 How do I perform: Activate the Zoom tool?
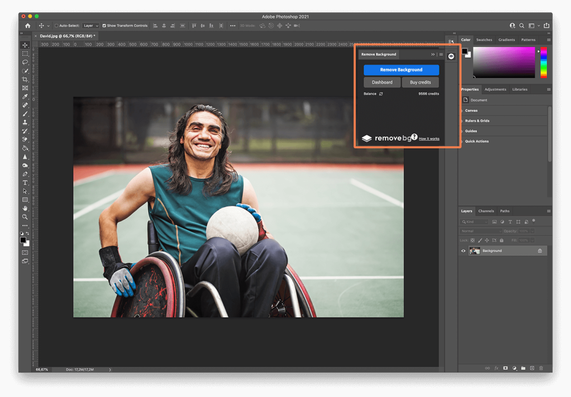[x=25, y=216]
